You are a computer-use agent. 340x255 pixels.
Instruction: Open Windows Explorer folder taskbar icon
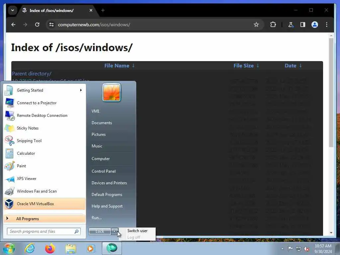[x=71, y=249]
